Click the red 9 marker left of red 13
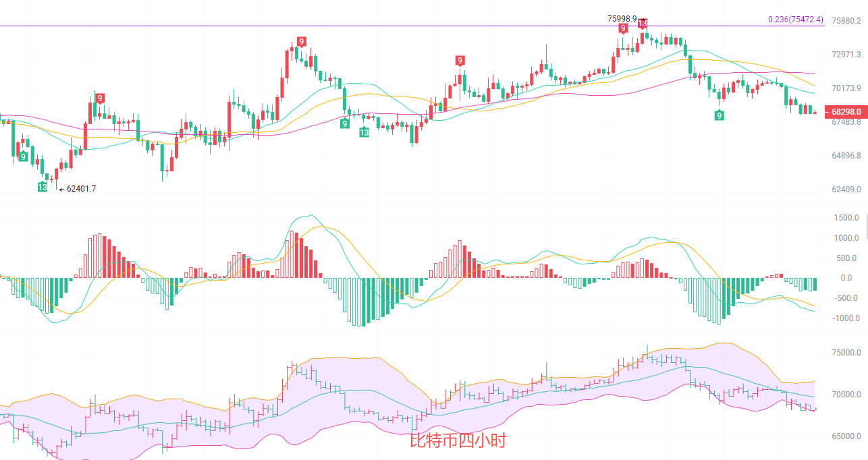Viewport: 868px width, 460px height. [x=622, y=28]
